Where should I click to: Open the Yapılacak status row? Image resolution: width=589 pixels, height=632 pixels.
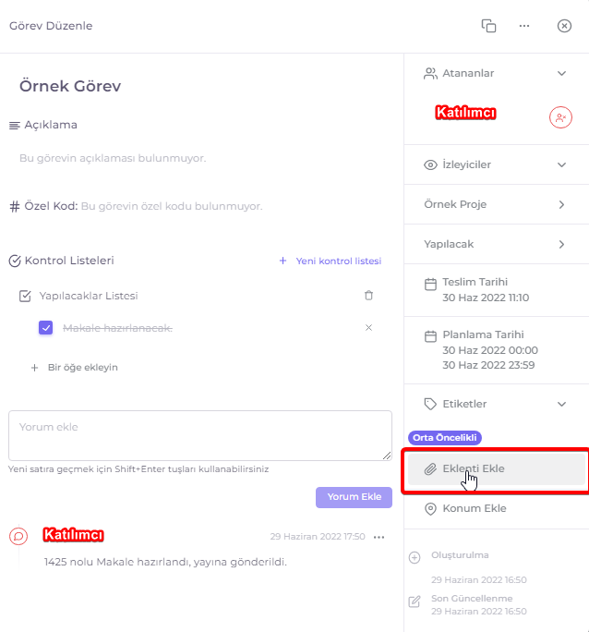(497, 244)
